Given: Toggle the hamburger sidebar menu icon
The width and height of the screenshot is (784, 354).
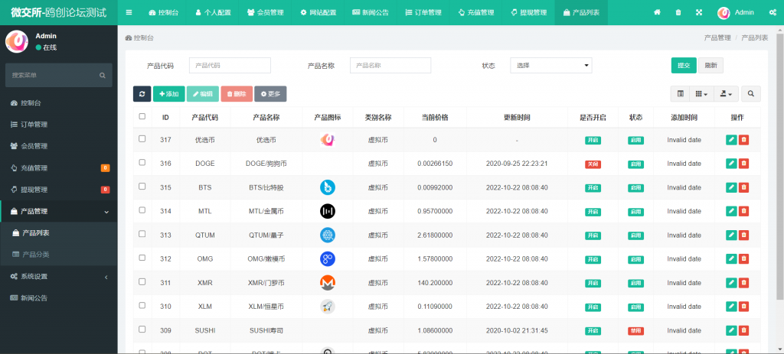Looking at the screenshot, I should click(129, 12).
